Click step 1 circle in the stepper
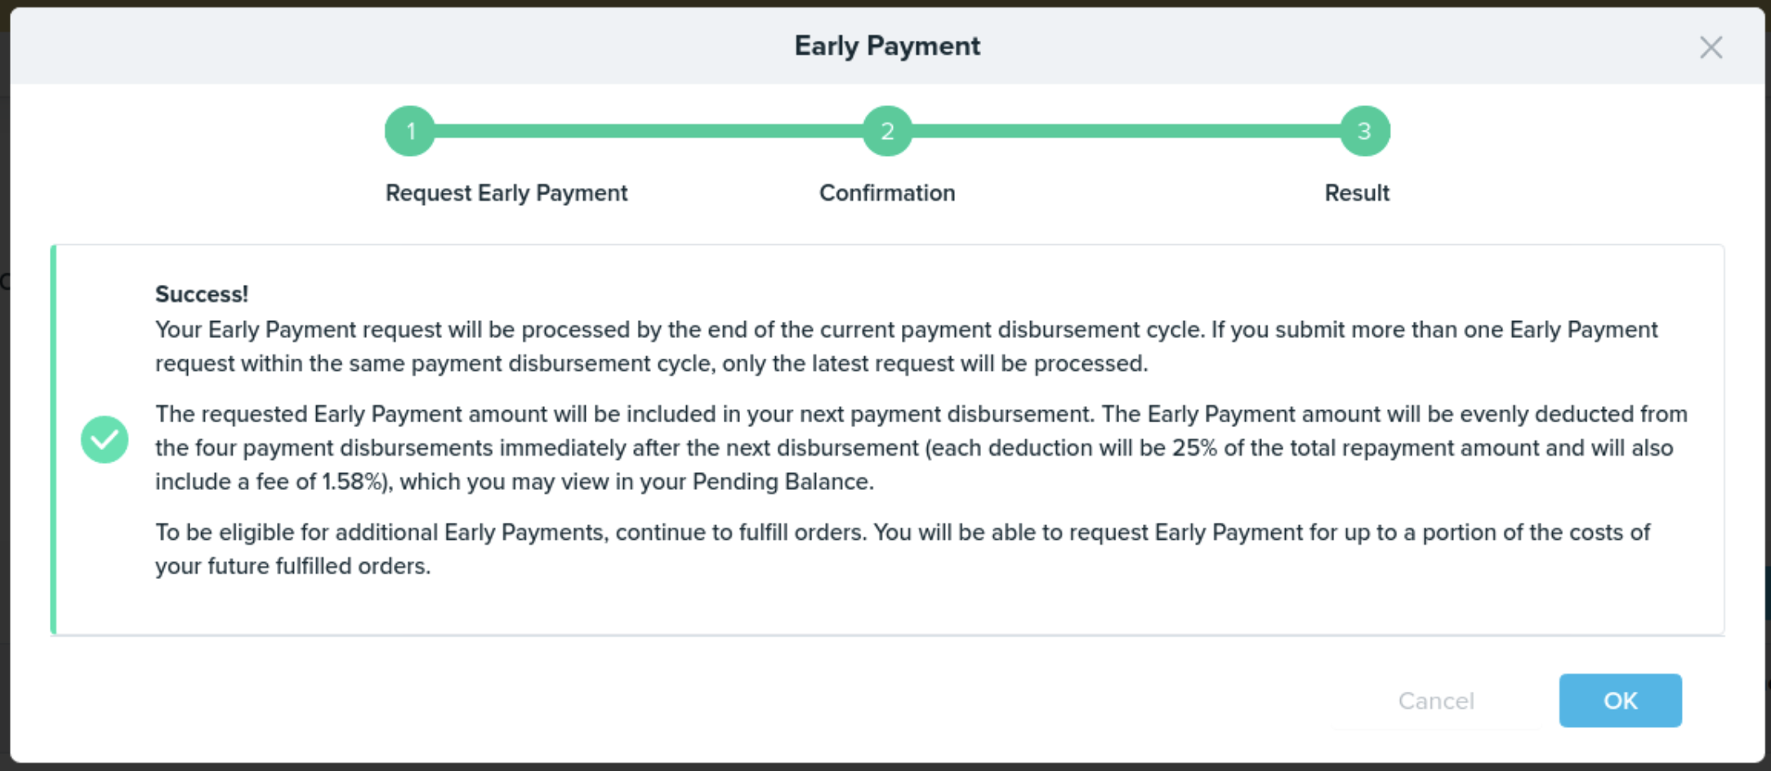The width and height of the screenshot is (1771, 771). coord(410,131)
